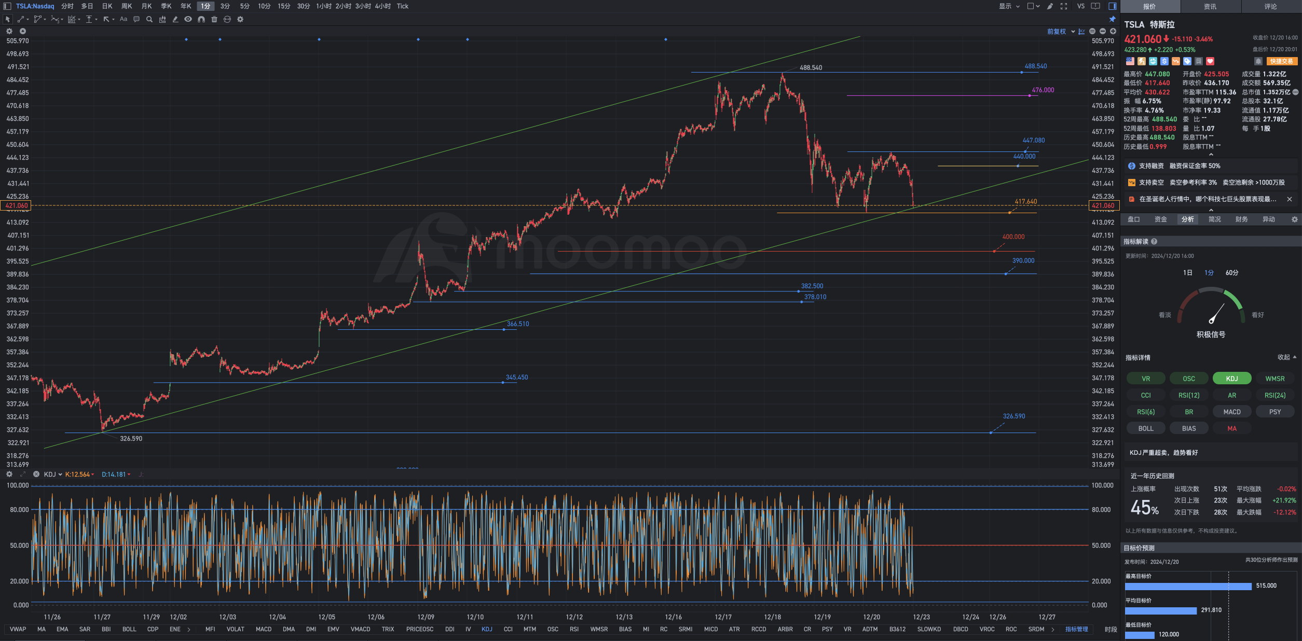The height and width of the screenshot is (641, 1302).
Task: Switch chart to 5分 interval
Action: 245,6
